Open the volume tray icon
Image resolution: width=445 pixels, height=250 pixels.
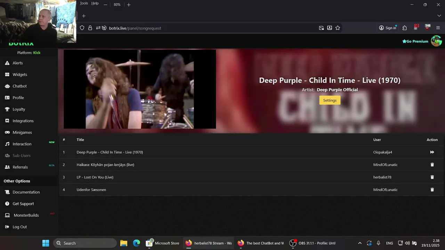pyautogui.click(x=407, y=243)
